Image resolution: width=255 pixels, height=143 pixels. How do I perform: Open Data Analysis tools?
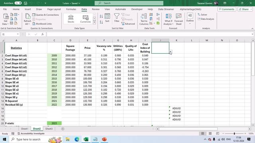coord(206,19)
